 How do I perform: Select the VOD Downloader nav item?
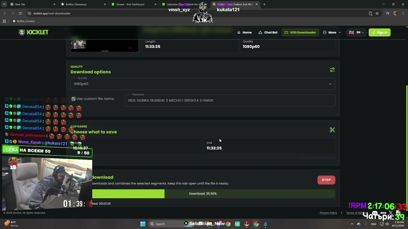pos(300,32)
